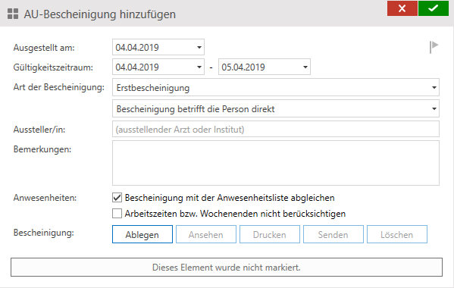454x288 pixels.
Task: Click inside the Bemerkungen text area
Action: (276, 163)
